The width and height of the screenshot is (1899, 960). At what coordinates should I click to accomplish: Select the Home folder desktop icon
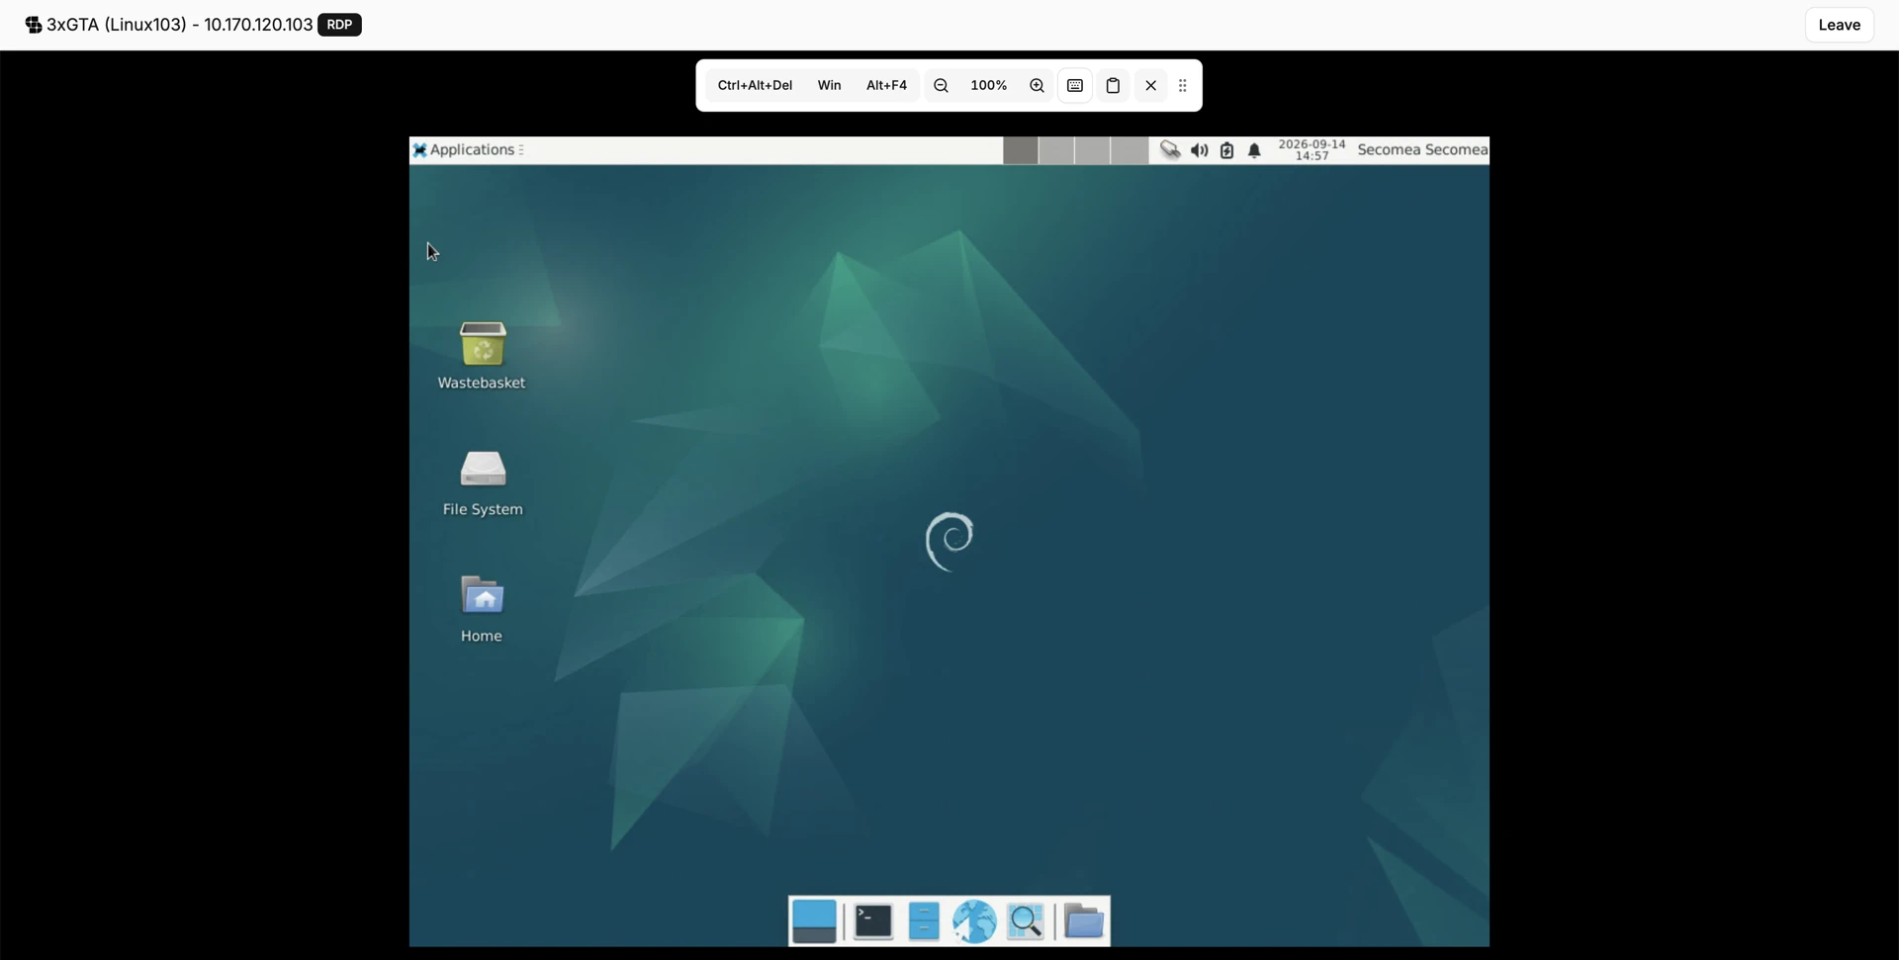(x=482, y=609)
